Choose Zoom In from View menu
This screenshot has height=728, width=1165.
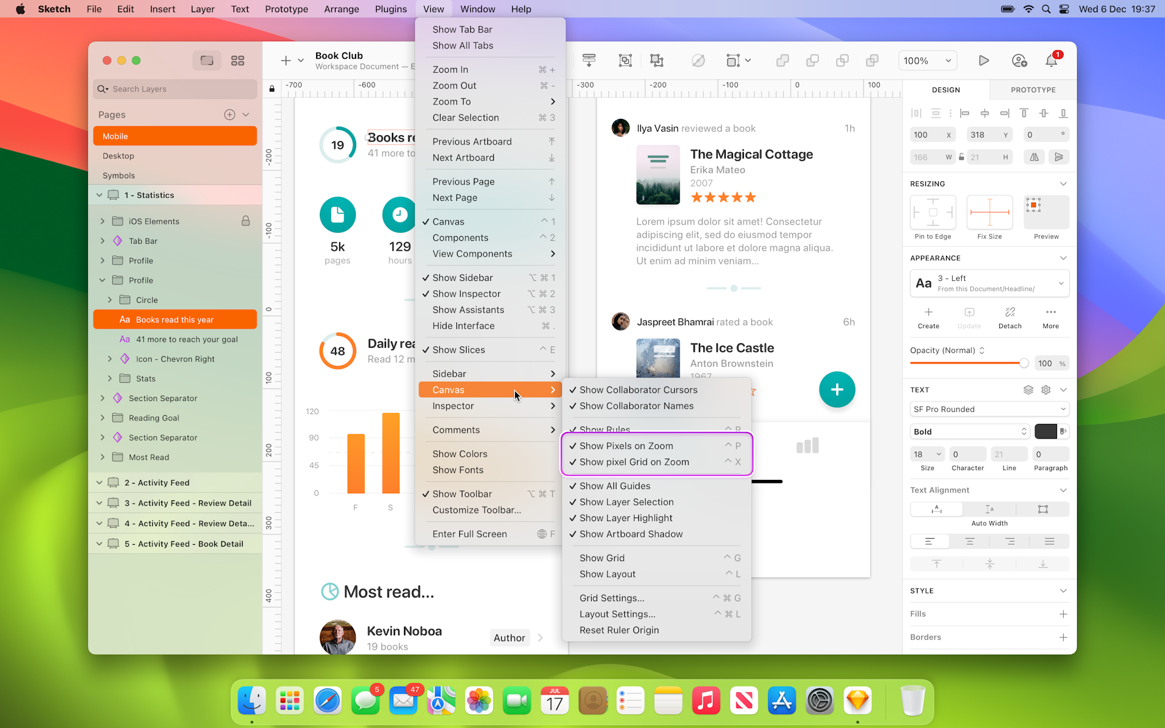tap(490, 70)
